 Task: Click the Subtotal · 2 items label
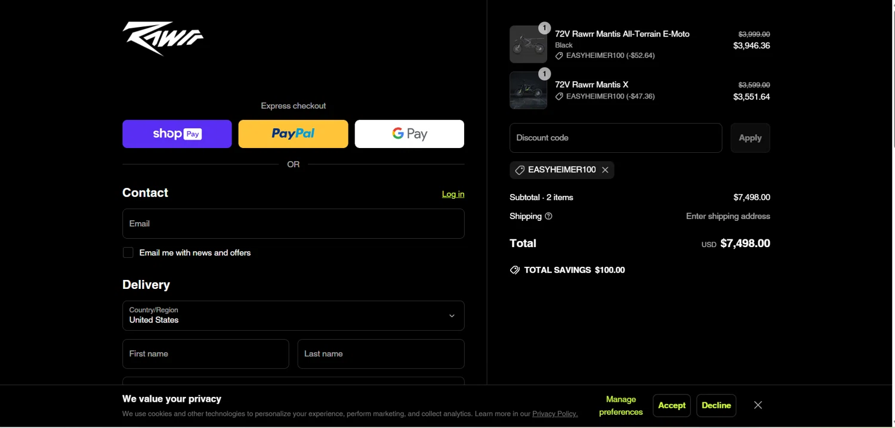click(541, 197)
